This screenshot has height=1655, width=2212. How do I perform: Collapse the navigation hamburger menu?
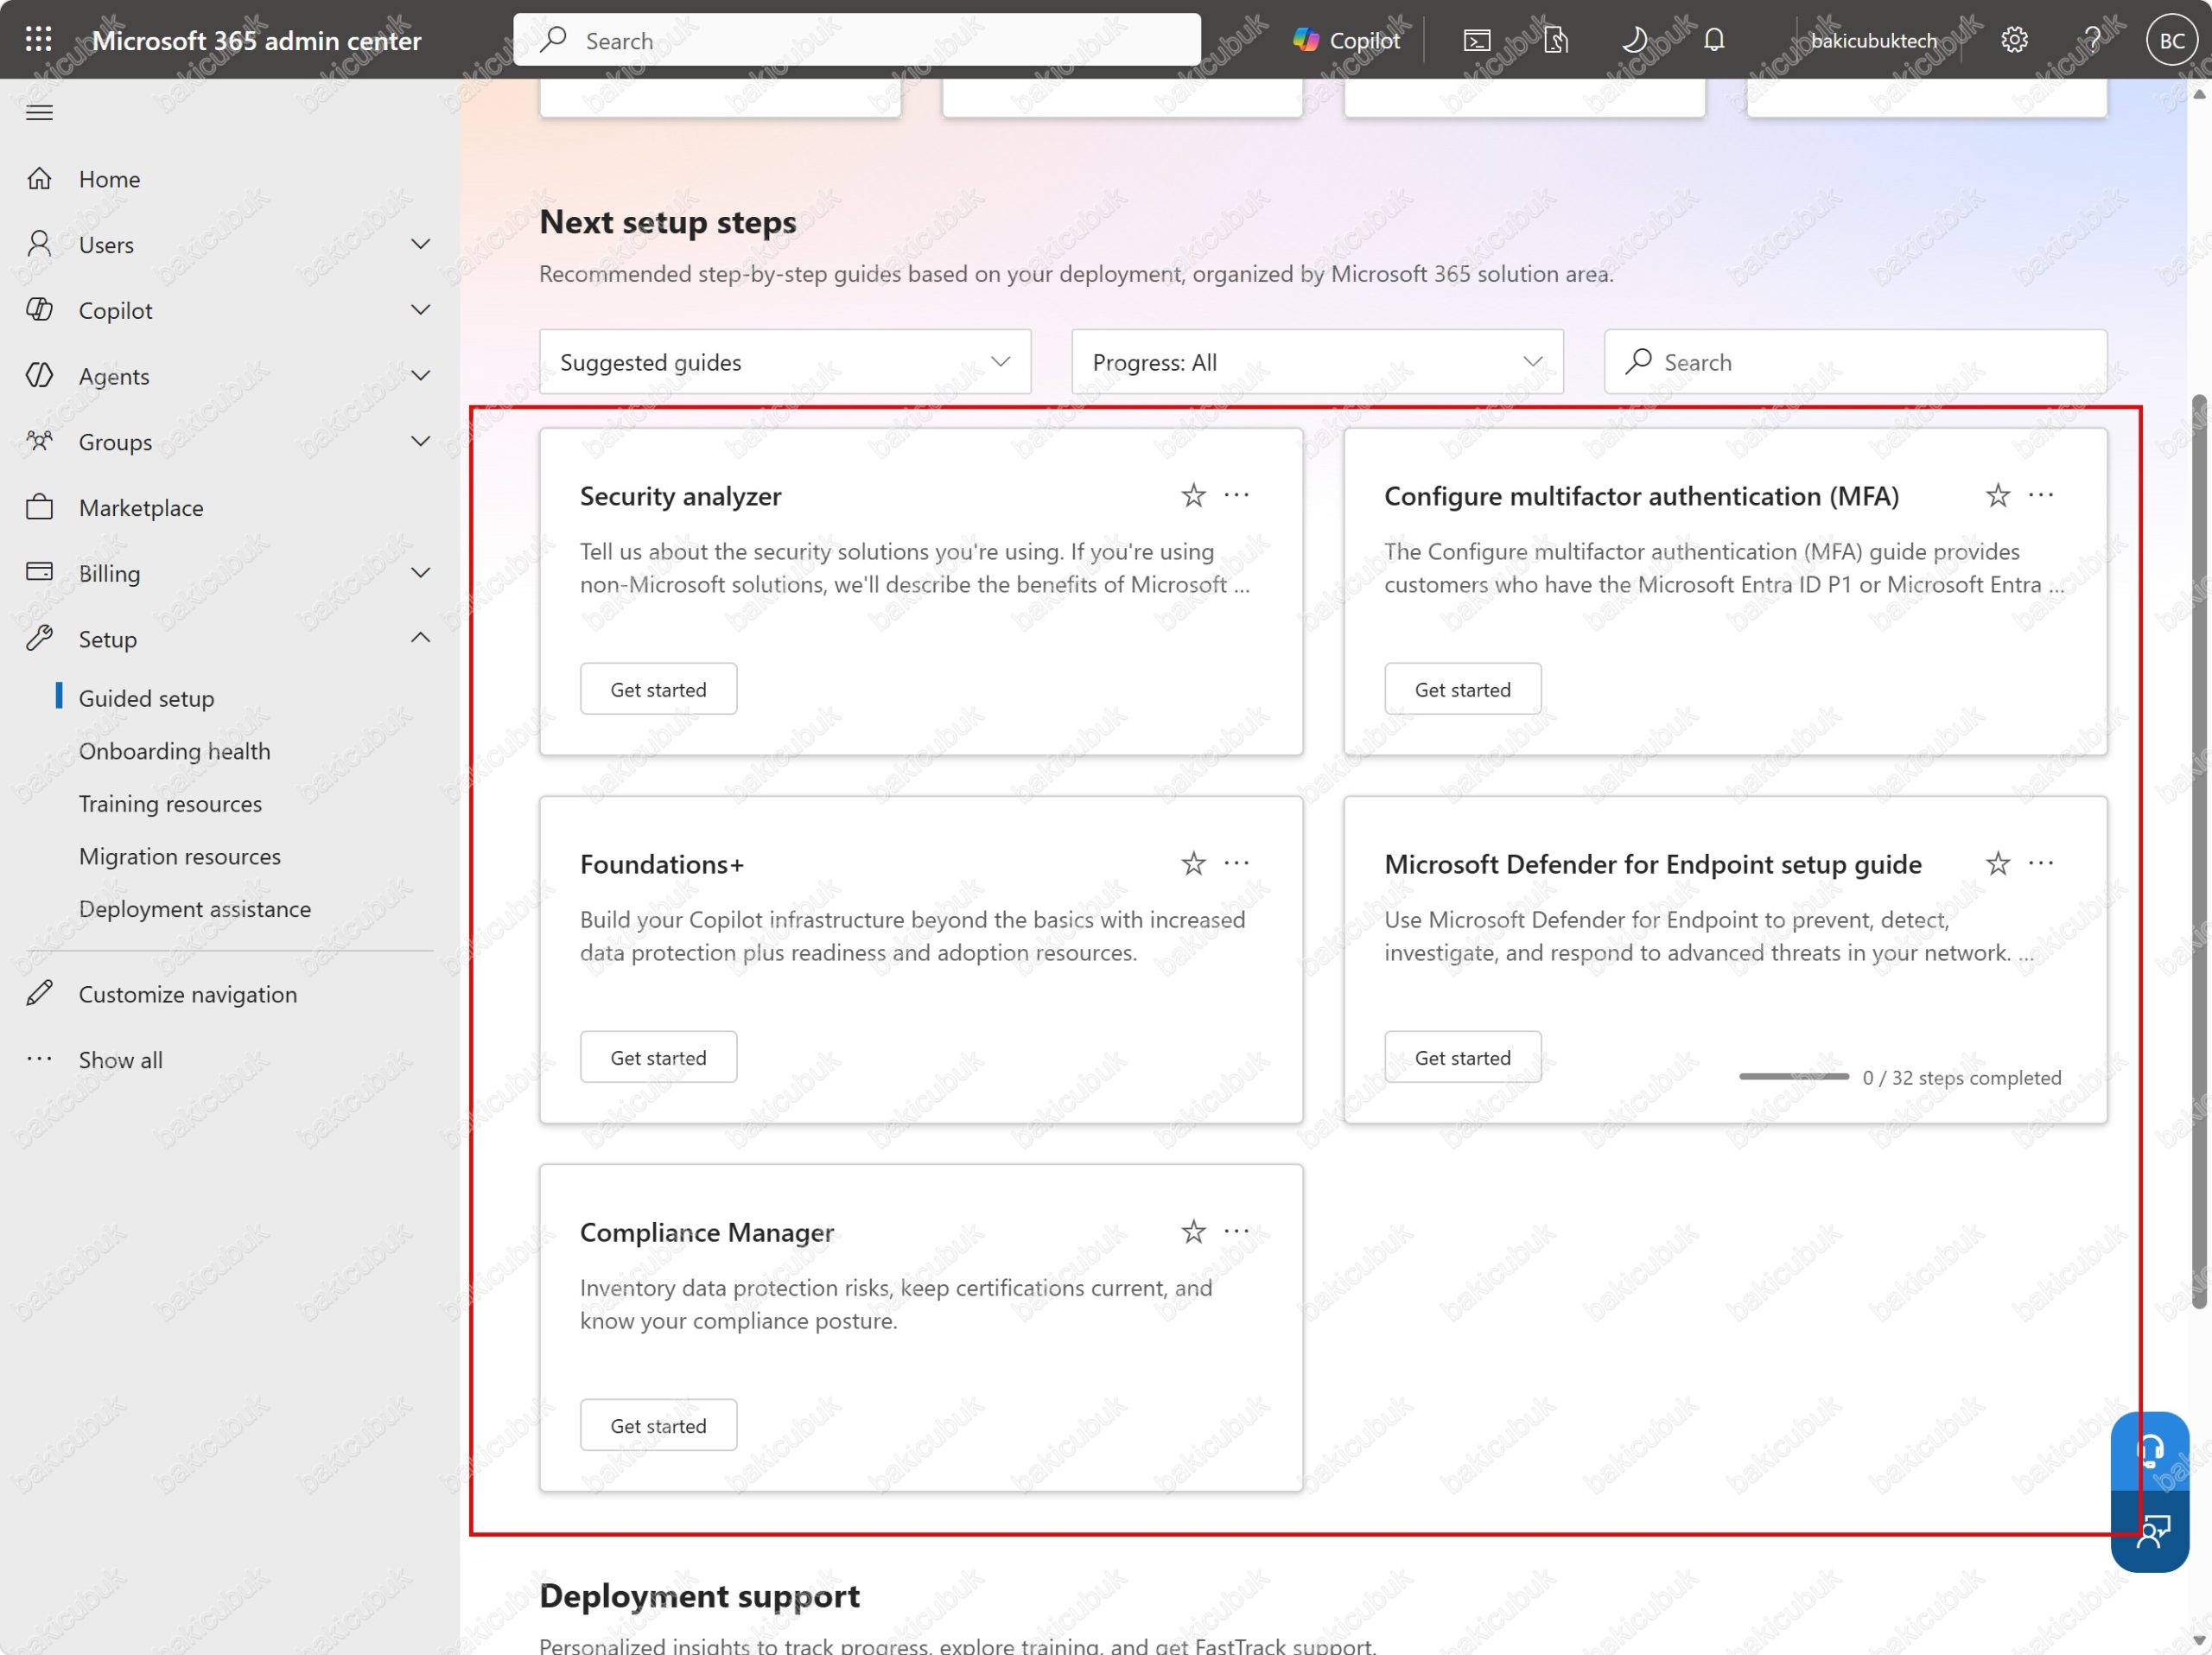tap(39, 112)
